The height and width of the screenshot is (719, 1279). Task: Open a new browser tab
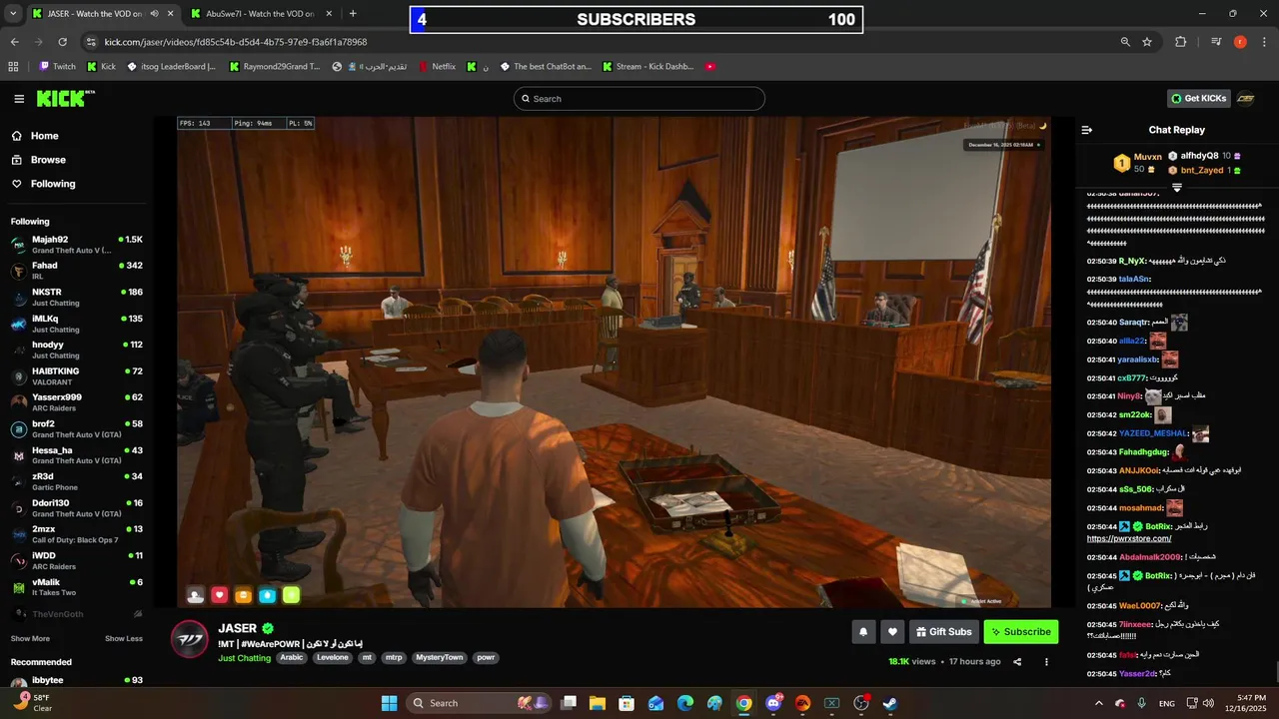(353, 14)
